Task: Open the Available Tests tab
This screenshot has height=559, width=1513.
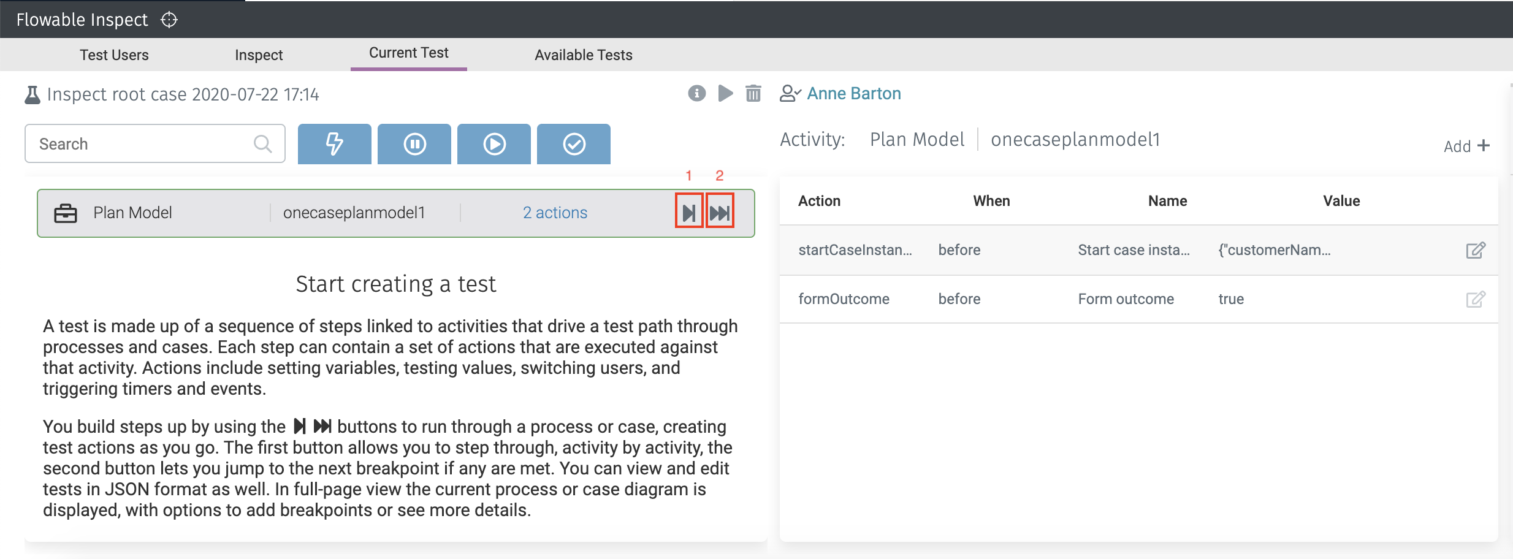Action: (583, 55)
